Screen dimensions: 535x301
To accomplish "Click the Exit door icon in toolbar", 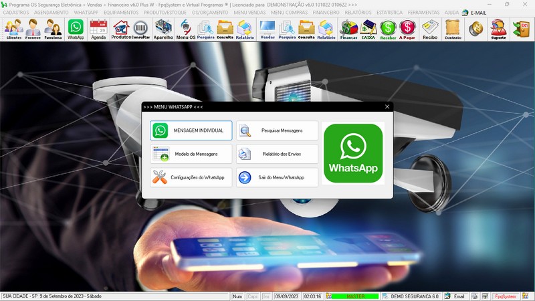I will click(522, 29).
